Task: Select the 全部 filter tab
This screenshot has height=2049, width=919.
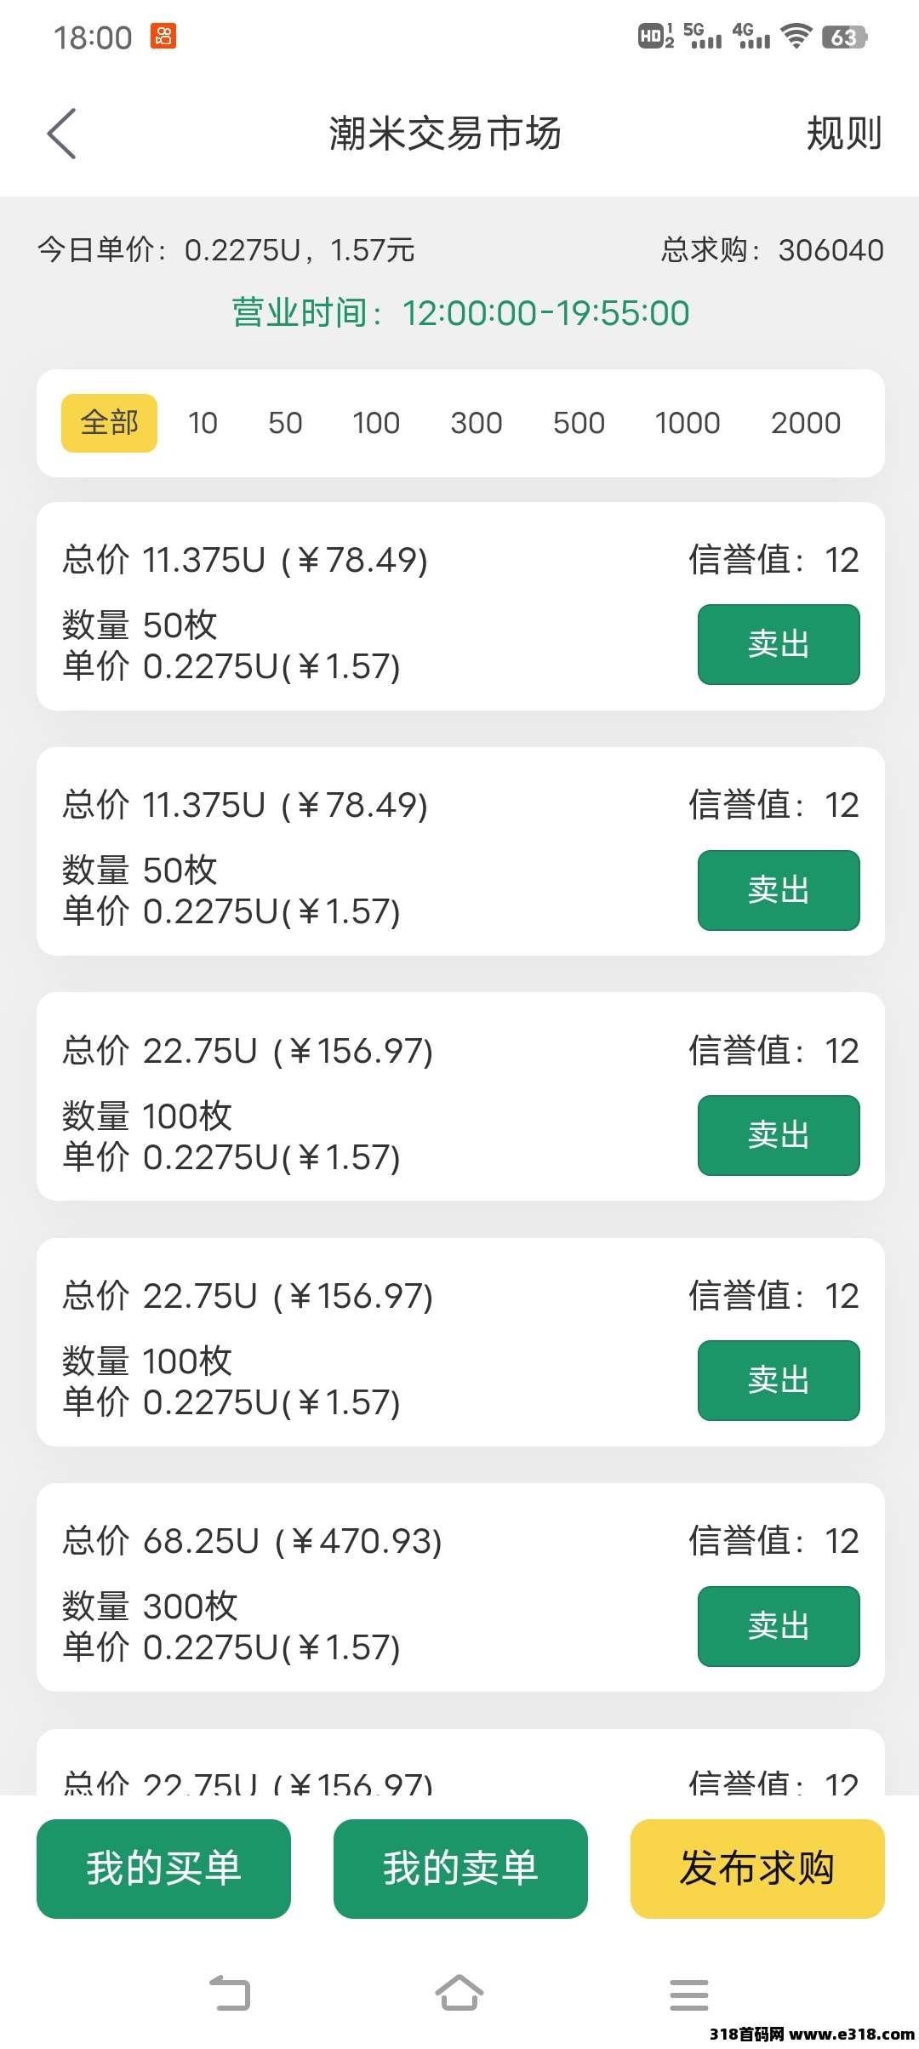Action: coord(109,423)
